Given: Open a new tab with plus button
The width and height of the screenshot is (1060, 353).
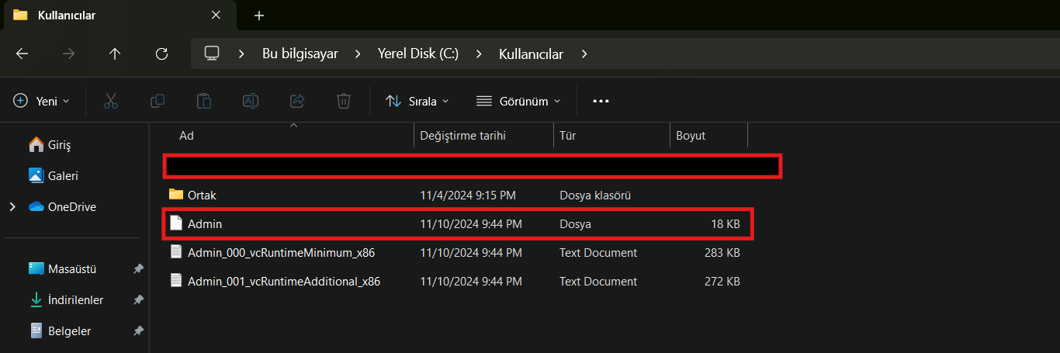Looking at the screenshot, I should 259,16.
